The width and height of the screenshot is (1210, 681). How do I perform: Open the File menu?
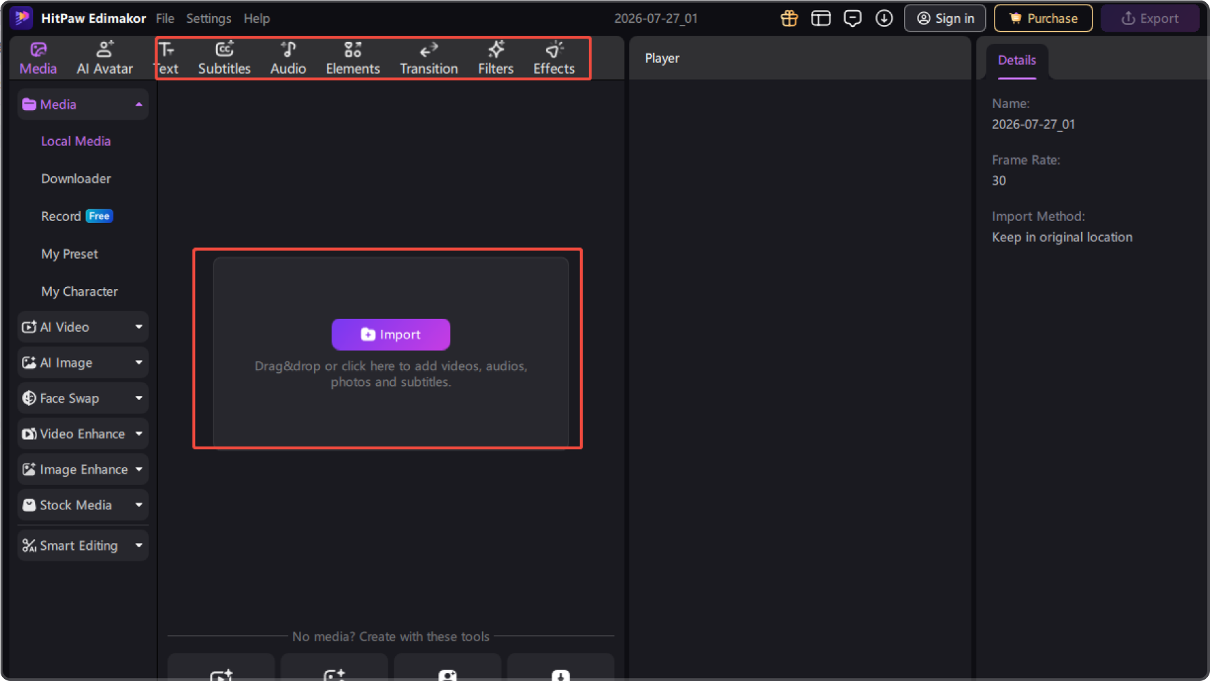[x=165, y=18]
